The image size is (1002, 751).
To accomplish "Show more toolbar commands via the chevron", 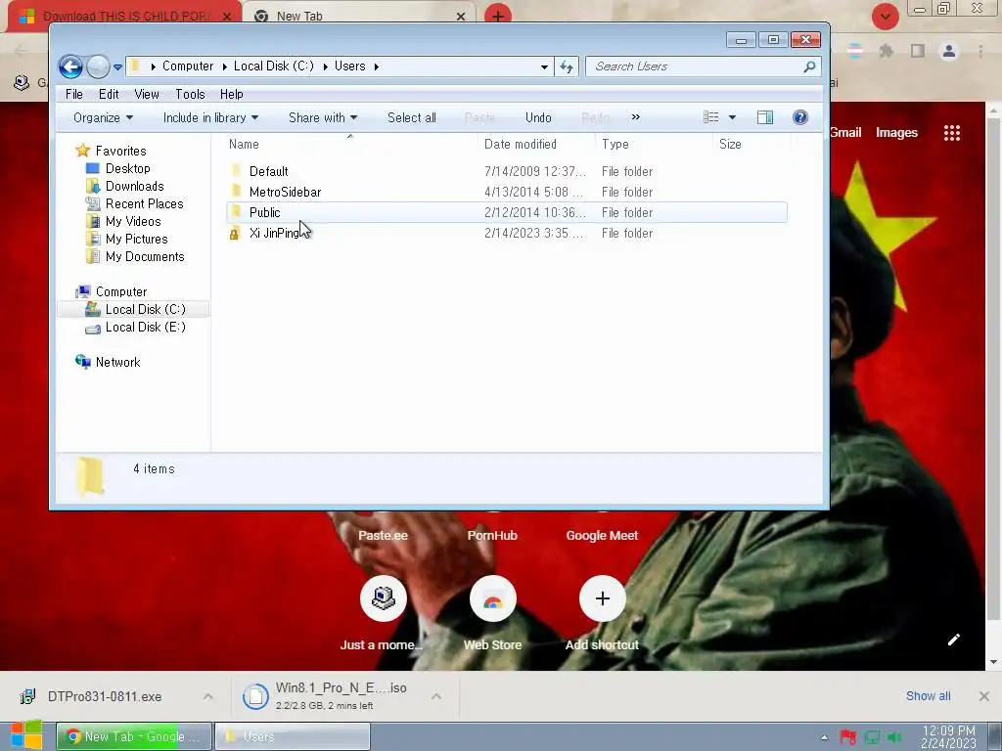I will point(635,117).
